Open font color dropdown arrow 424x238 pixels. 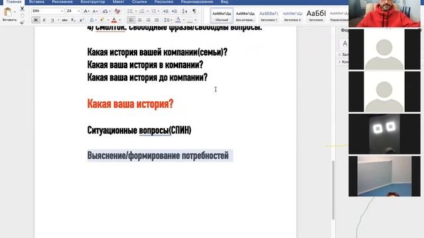click(120, 20)
